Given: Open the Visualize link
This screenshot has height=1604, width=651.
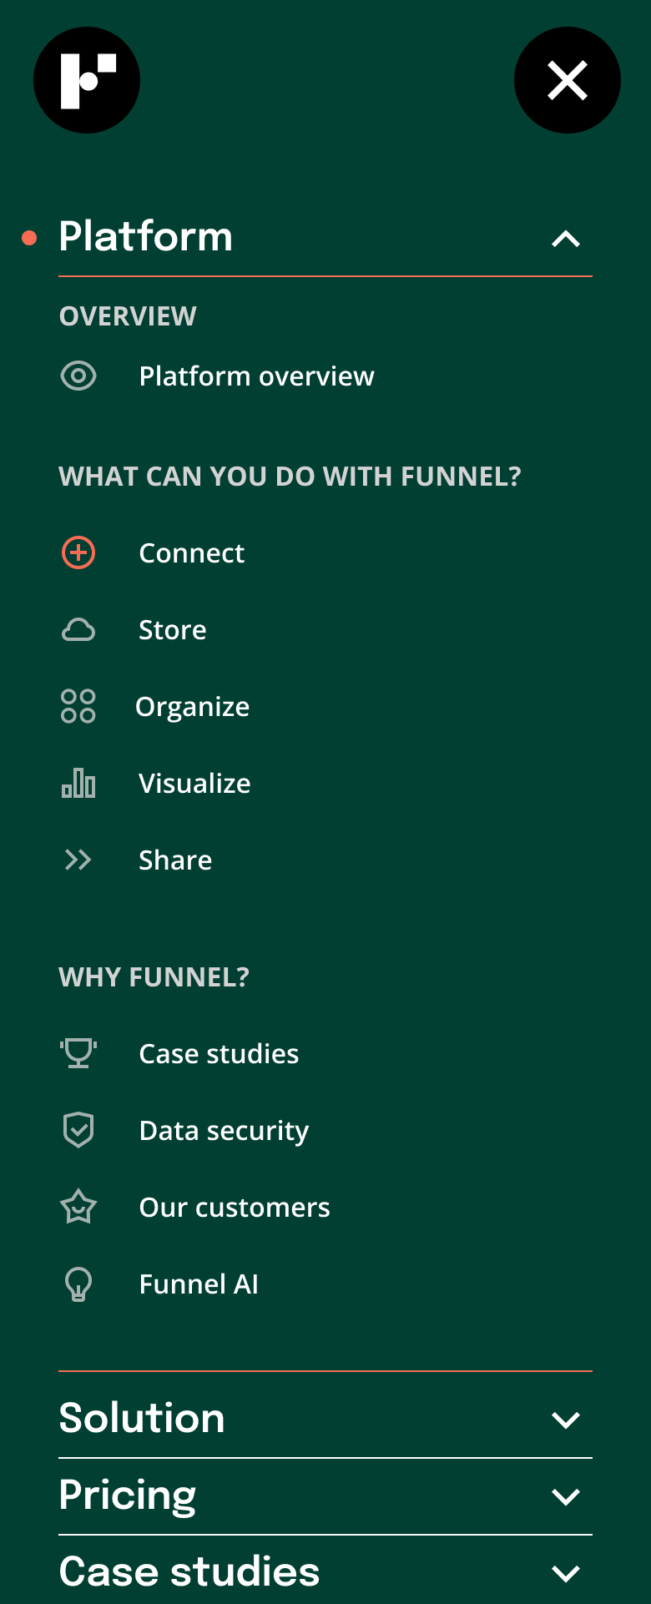Looking at the screenshot, I should click(194, 784).
